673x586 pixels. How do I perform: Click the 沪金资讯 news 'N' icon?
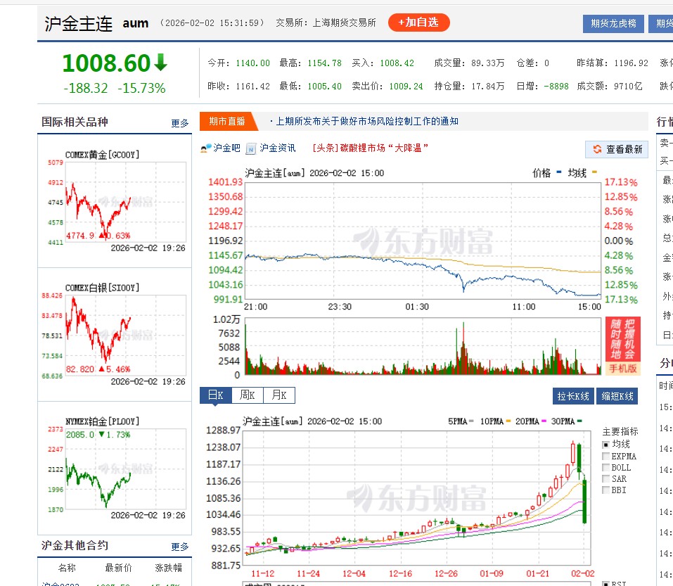251,148
